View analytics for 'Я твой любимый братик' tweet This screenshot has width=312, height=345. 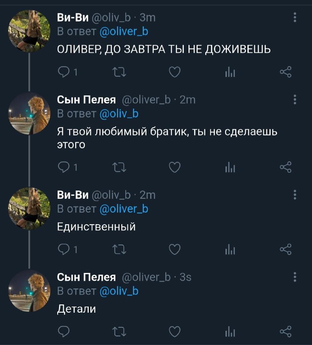tap(230, 167)
